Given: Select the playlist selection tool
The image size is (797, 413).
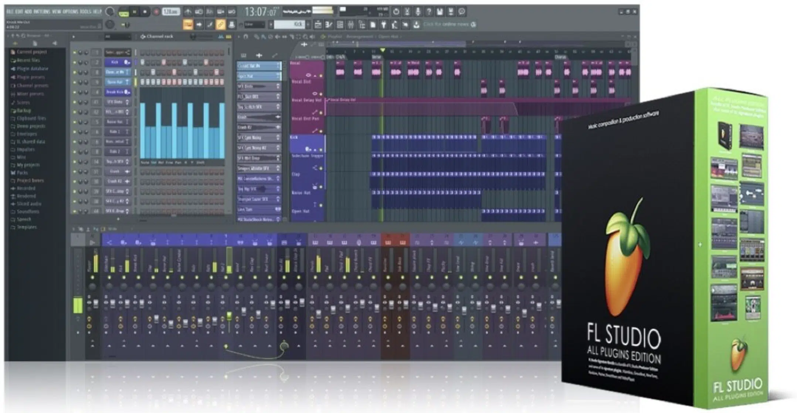Looking at the screenshot, I should point(298,37).
